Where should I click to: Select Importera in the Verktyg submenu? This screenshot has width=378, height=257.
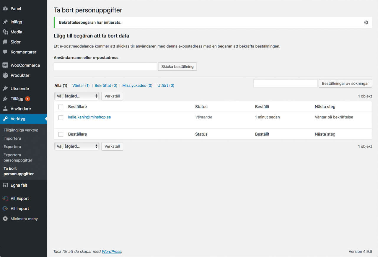12,138
